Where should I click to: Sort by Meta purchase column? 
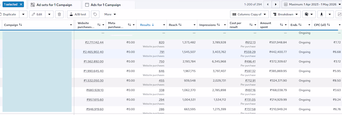(x=129, y=25)
